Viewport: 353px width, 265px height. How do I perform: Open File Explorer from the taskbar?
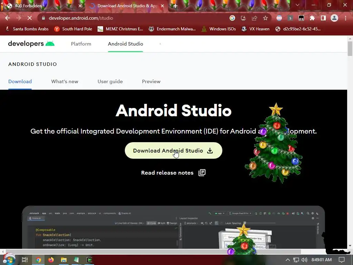coord(64,260)
